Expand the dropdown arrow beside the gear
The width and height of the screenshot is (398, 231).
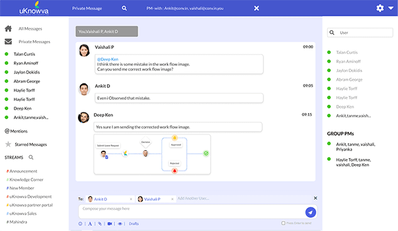tap(391, 8)
